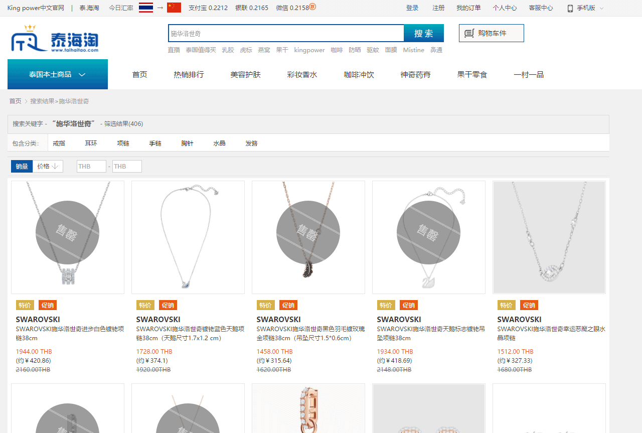Click the 1728.00 THB price
642x433 pixels.
click(x=154, y=352)
